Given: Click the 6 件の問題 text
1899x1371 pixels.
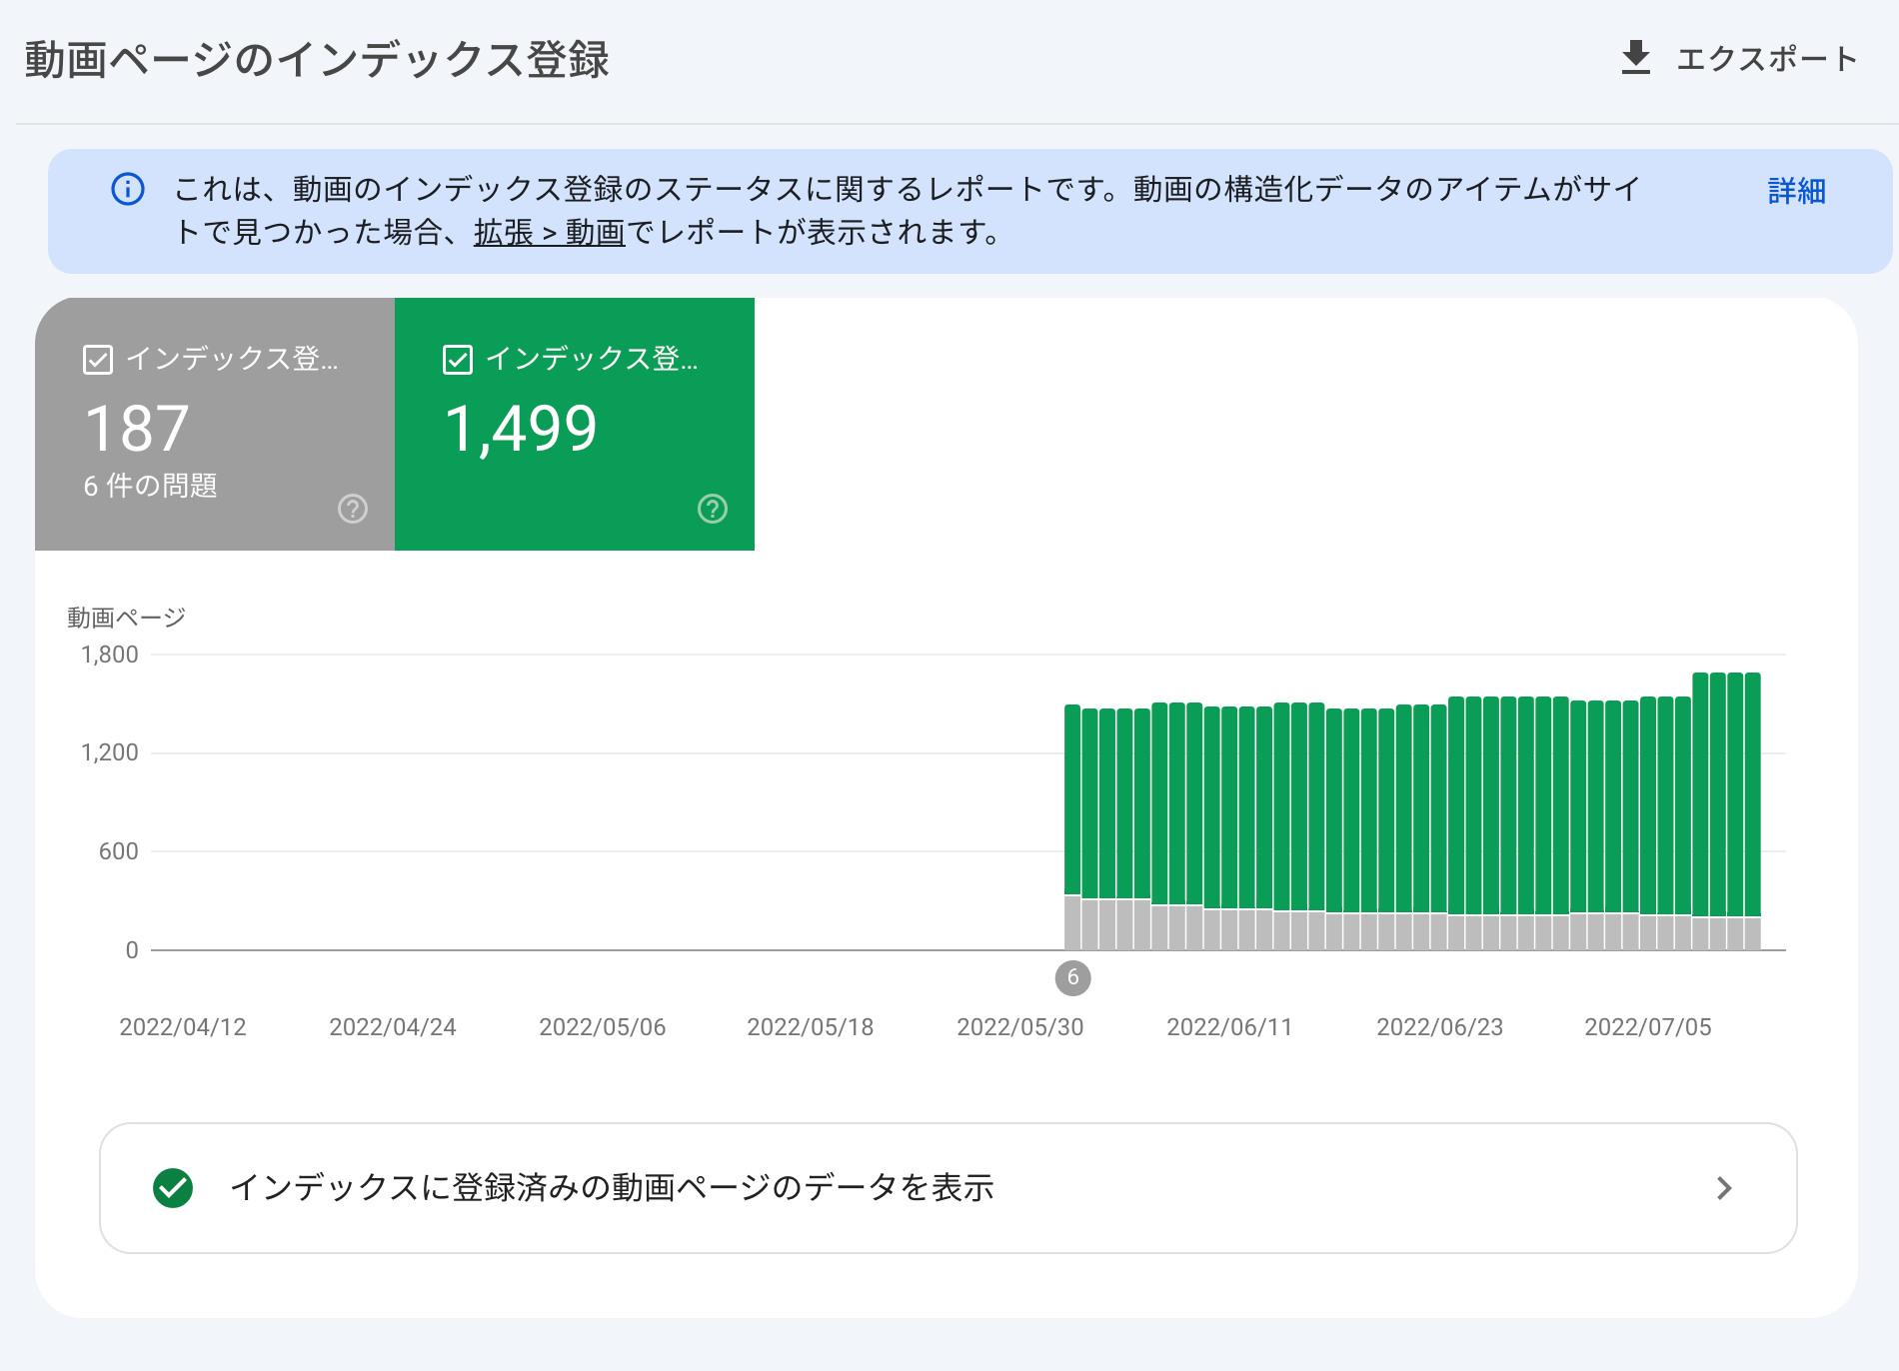Looking at the screenshot, I should 150,486.
